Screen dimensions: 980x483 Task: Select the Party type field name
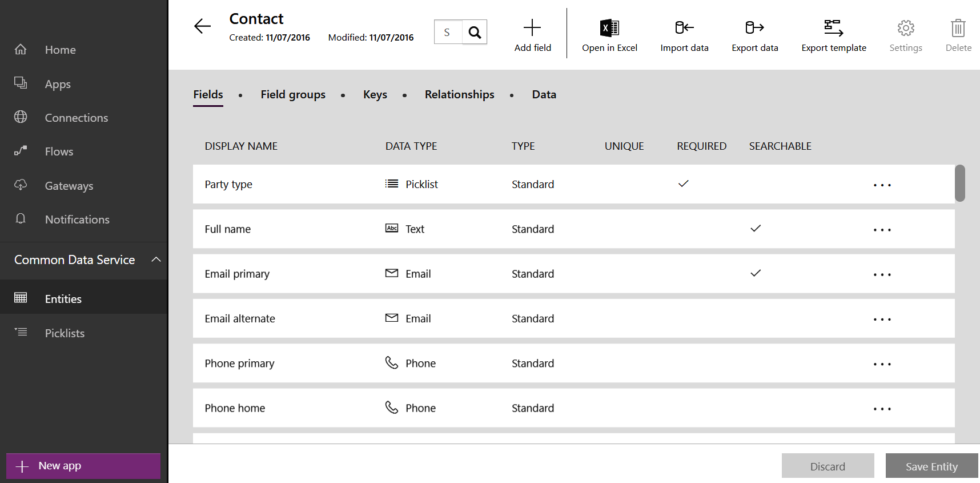228,185
